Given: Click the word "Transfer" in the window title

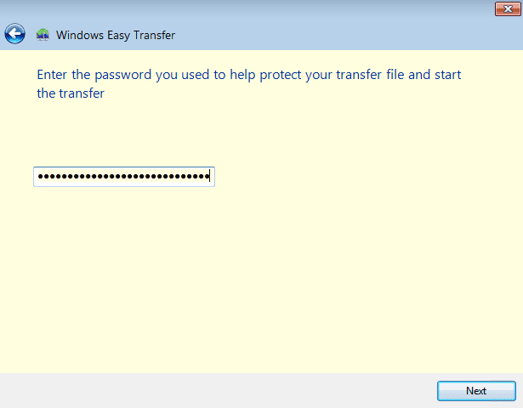Looking at the screenshot, I should [x=154, y=35].
